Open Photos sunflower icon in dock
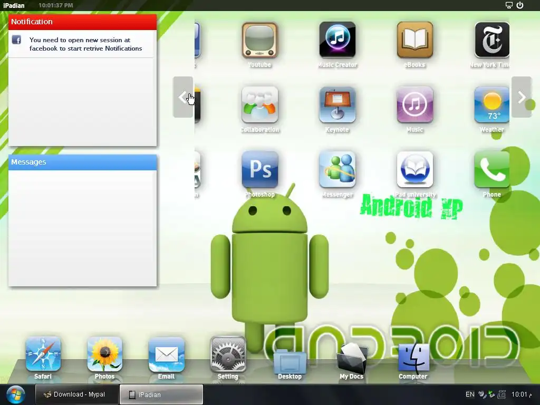 [x=105, y=355]
